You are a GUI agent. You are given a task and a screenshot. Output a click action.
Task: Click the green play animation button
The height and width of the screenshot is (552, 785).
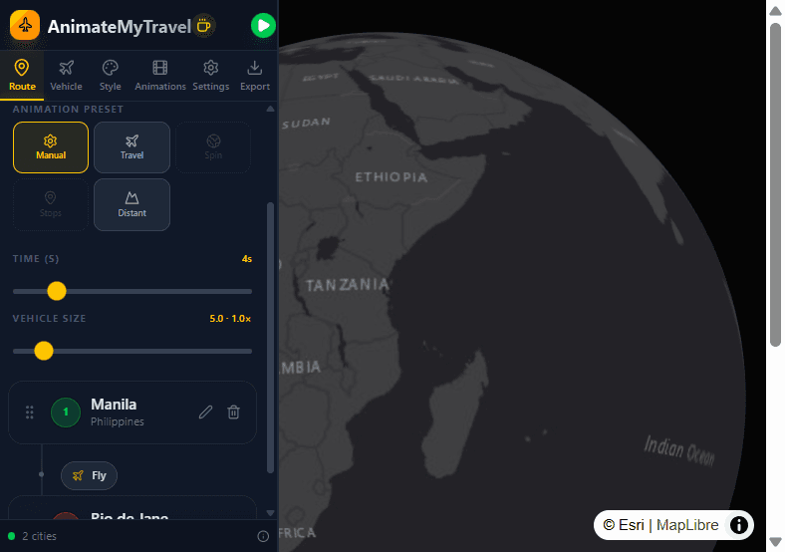(263, 26)
